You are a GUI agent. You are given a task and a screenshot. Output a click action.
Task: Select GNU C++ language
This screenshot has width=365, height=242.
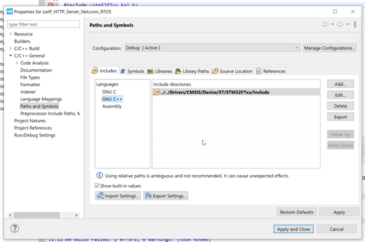pos(112,99)
